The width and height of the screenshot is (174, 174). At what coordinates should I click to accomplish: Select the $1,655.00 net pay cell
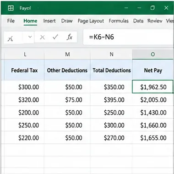coord(153,138)
